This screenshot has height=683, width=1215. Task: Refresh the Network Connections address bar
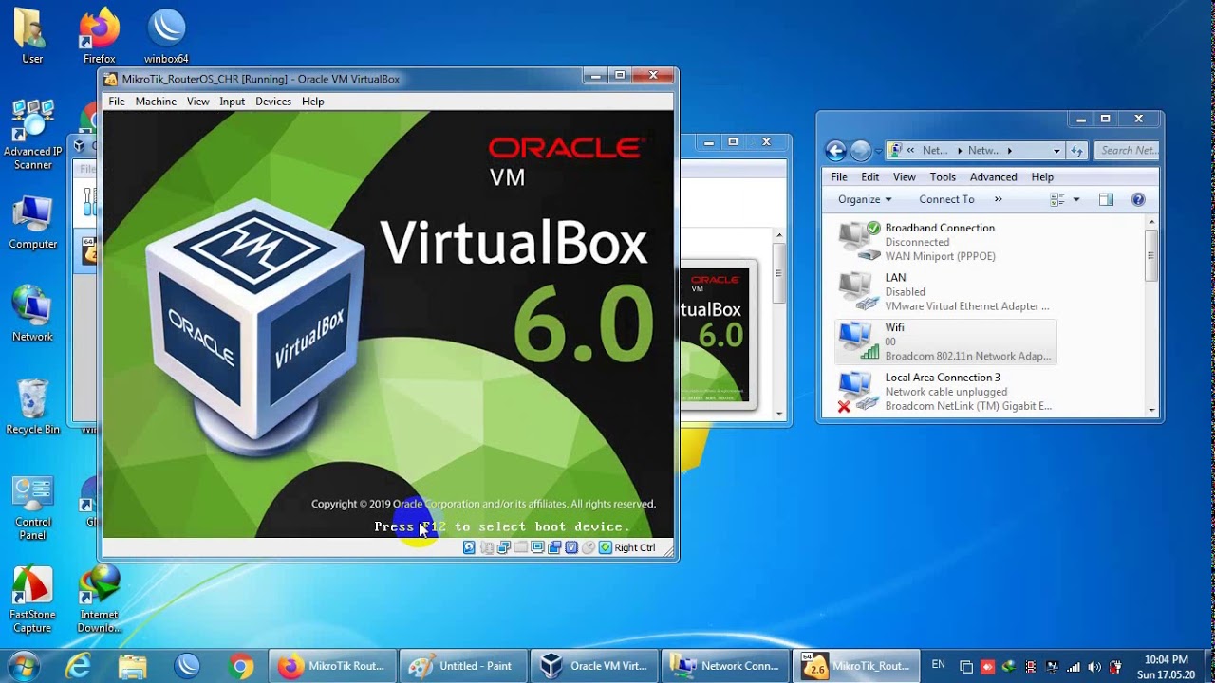(x=1076, y=150)
